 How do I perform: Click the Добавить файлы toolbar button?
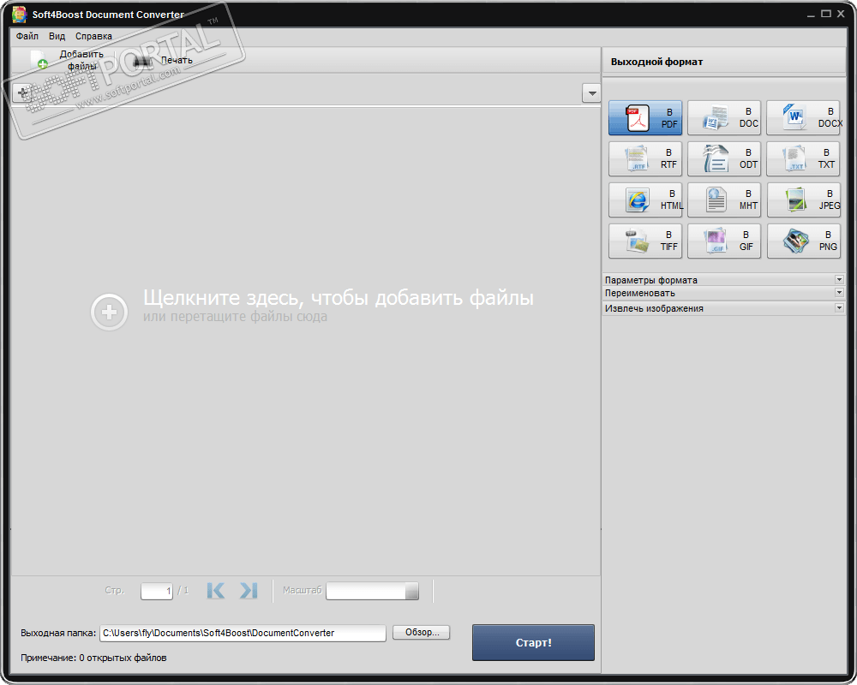pyautogui.click(x=67, y=60)
